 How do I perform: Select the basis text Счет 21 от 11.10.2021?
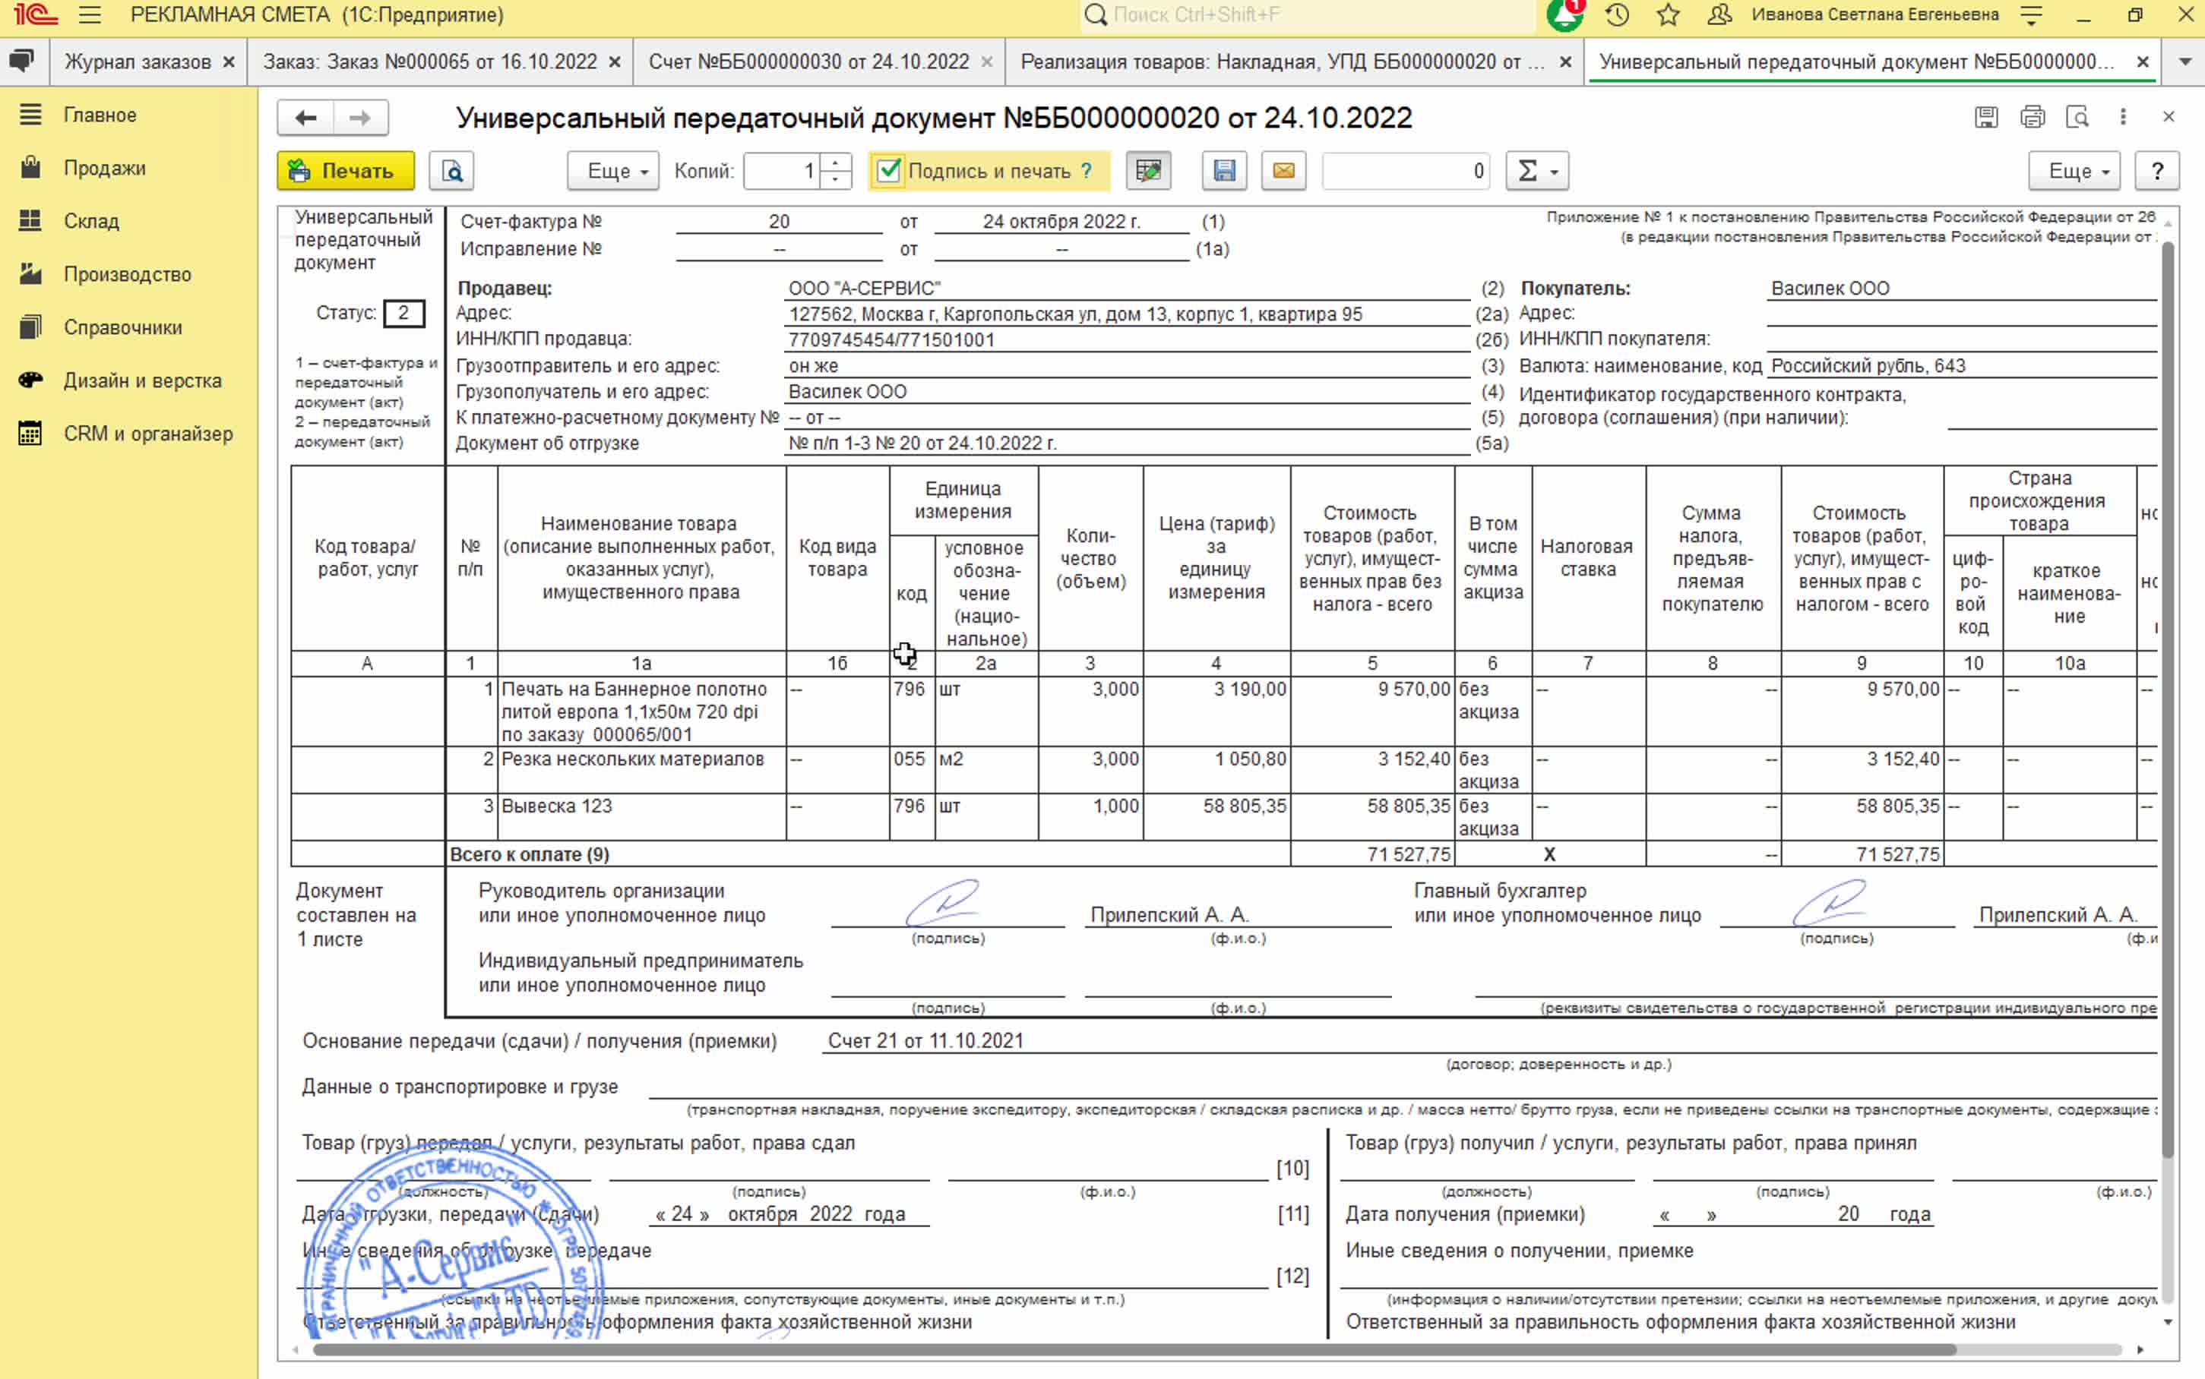(x=925, y=1040)
